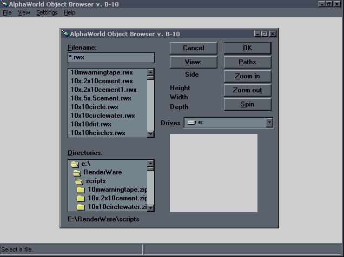Click main window title bar application icon
344x257 pixels.
click(x=4, y=4)
